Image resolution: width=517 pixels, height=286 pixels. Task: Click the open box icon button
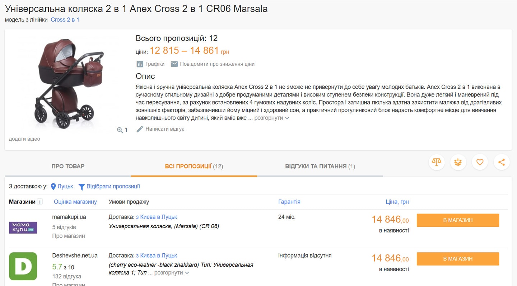pyautogui.click(x=458, y=162)
